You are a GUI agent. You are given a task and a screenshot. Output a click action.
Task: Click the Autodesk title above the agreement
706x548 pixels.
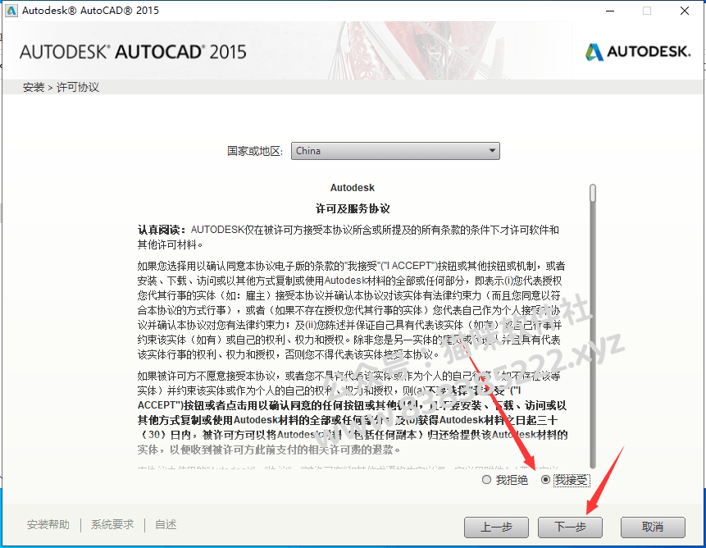coord(353,188)
